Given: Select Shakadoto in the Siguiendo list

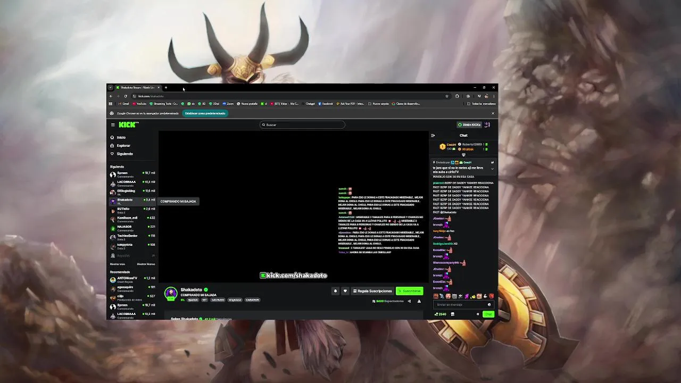Looking at the screenshot, I should 132,201.
